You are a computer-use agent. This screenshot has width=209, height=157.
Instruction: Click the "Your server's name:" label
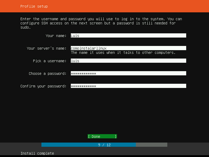click(x=46, y=48)
